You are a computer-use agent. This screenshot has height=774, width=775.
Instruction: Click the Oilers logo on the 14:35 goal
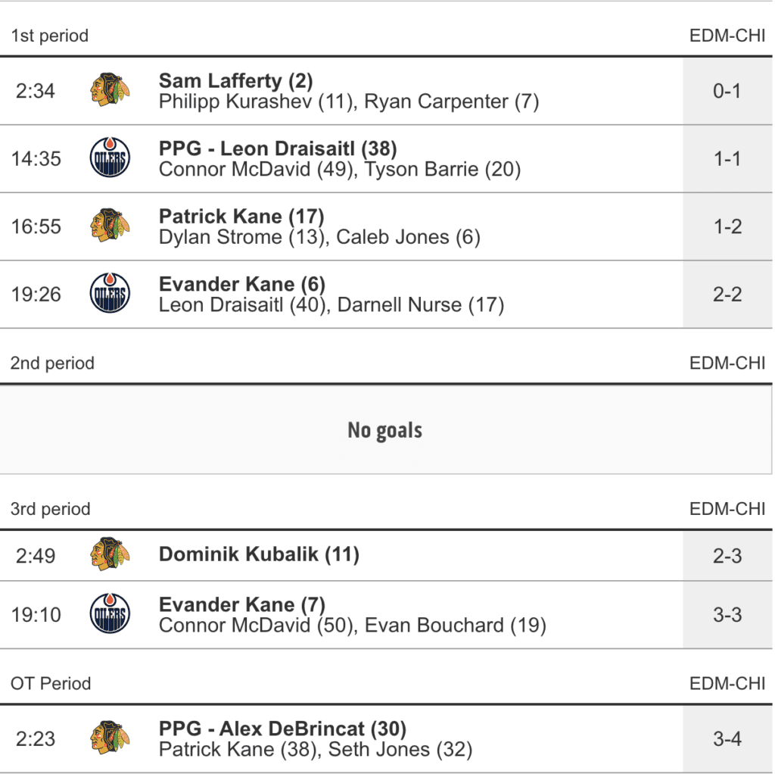click(110, 158)
